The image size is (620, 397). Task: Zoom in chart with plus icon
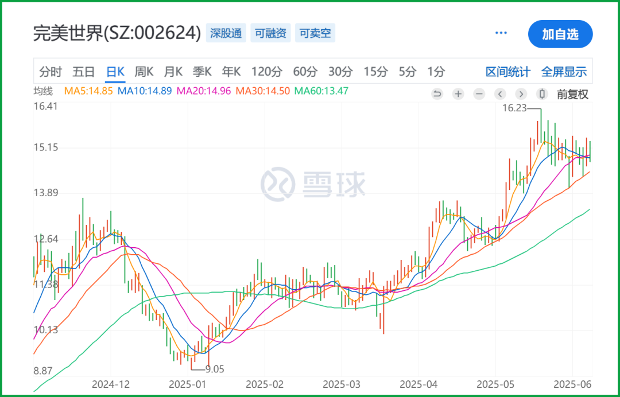tap(458, 94)
